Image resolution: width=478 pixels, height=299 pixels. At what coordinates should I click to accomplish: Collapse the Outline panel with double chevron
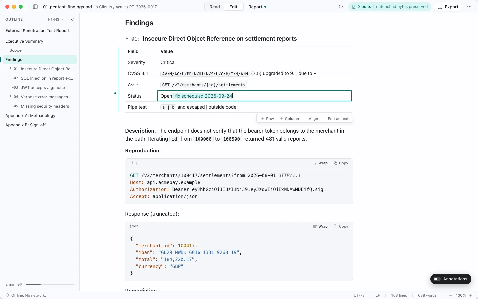pyautogui.click(x=73, y=19)
